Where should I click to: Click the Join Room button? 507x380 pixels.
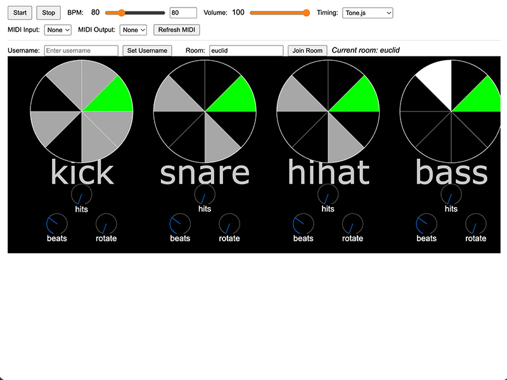(307, 51)
